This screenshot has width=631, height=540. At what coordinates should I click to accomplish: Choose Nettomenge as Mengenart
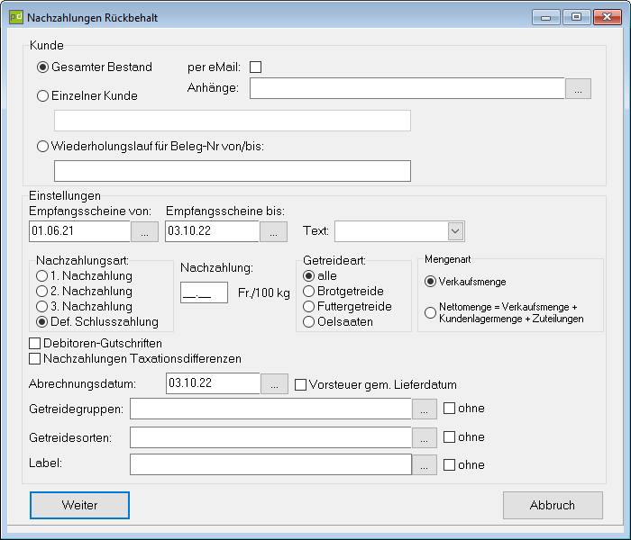click(430, 312)
